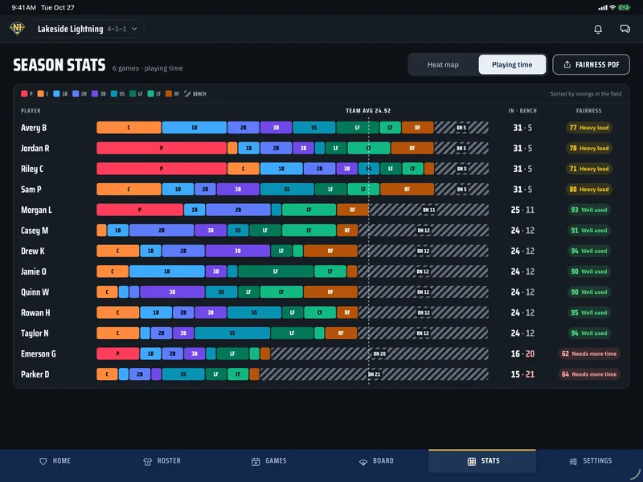Screen dimensions: 643x482
Task: Open the Board tab
Action: tap(376, 460)
